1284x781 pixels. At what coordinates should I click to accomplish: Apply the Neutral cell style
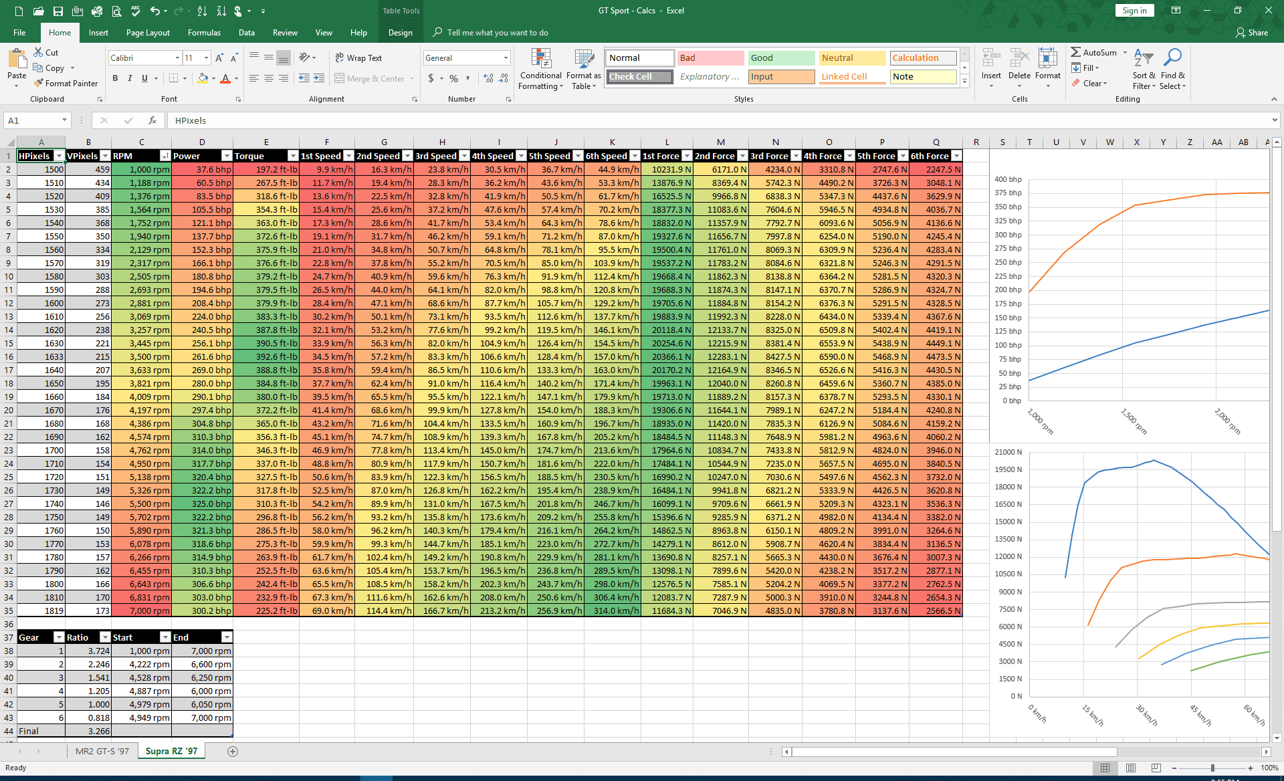tap(852, 58)
